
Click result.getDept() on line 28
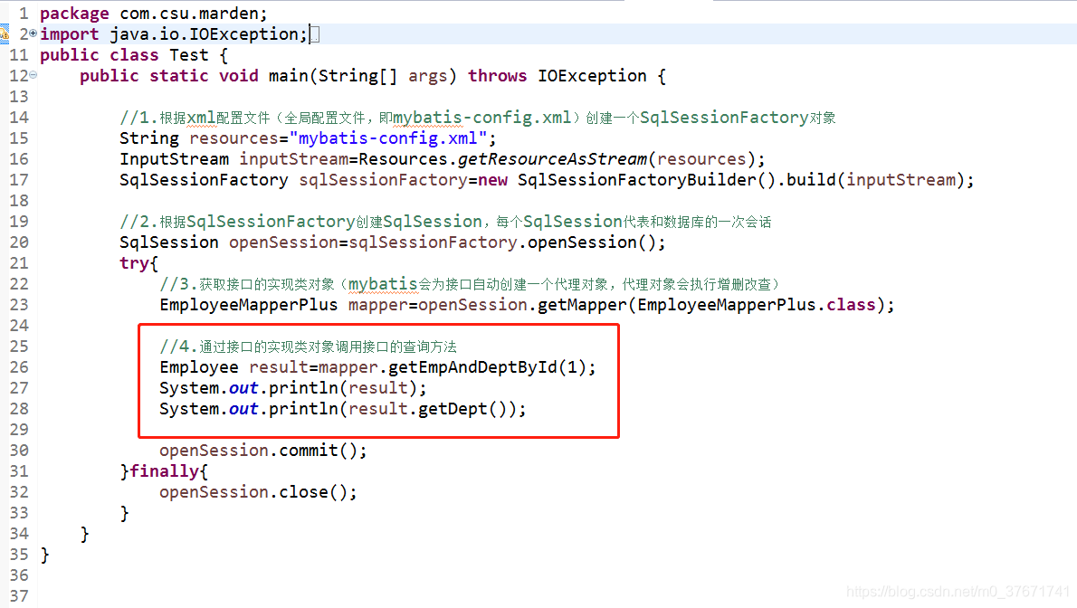[427, 410]
